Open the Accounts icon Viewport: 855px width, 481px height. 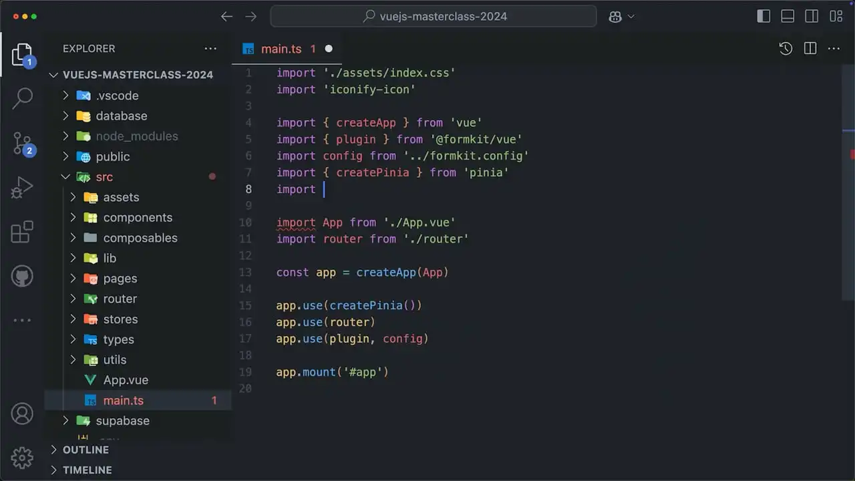pos(22,414)
